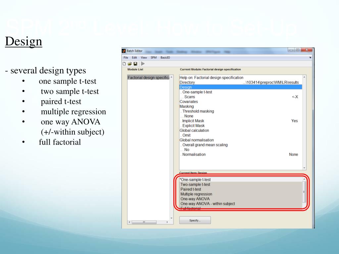Select the No row under grand mean scaling
The image size is (339, 254).
coord(241,150)
